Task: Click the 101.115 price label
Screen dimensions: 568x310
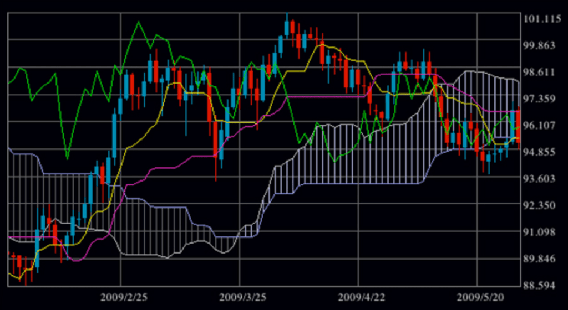Action: click(542, 19)
